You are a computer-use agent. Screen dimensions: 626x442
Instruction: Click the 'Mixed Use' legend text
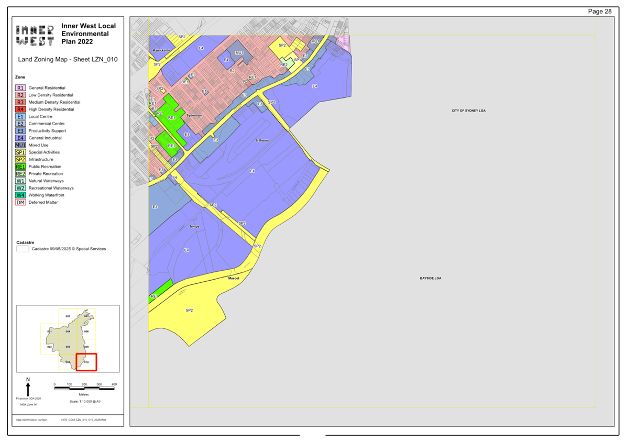pos(38,146)
